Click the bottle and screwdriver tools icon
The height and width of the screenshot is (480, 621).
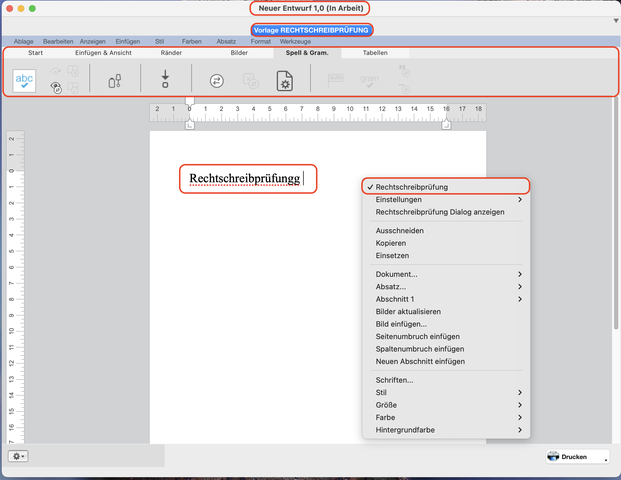coord(115,81)
